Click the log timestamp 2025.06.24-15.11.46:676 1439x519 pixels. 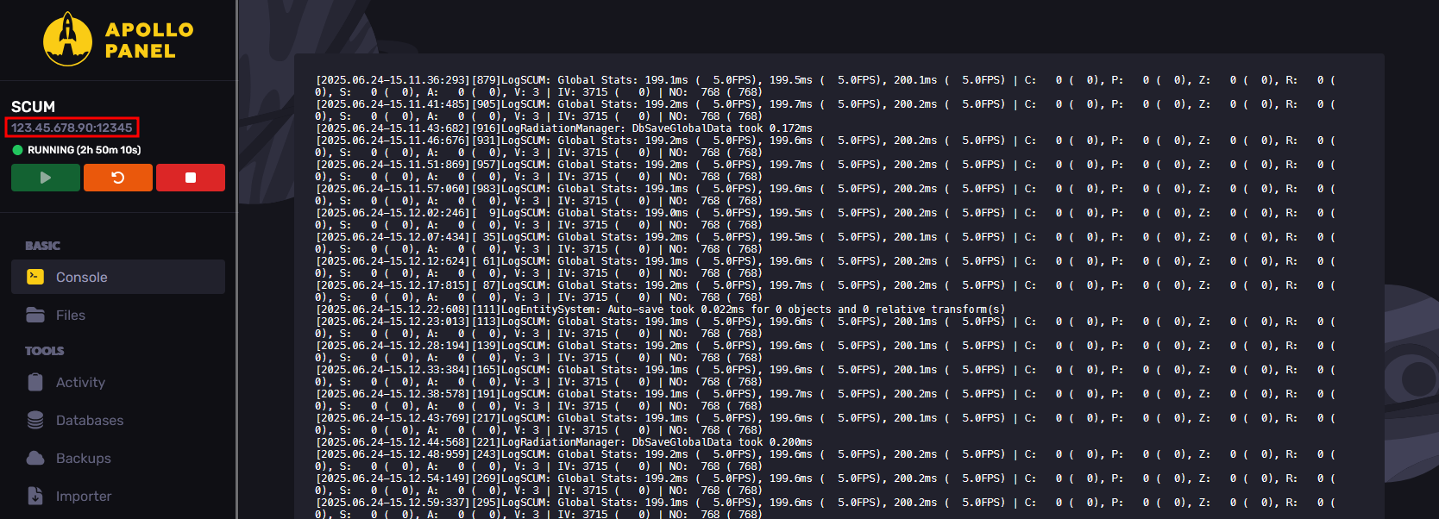[x=393, y=141]
